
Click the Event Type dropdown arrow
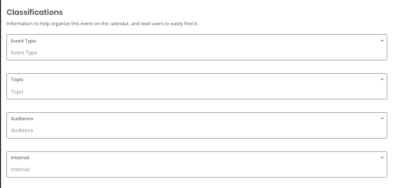click(x=382, y=41)
